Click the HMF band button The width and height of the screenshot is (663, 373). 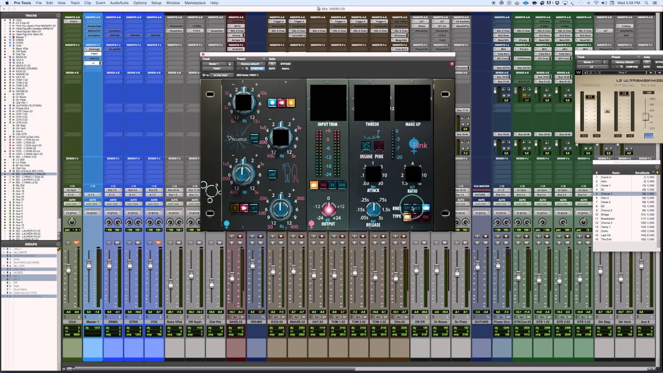(254, 138)
